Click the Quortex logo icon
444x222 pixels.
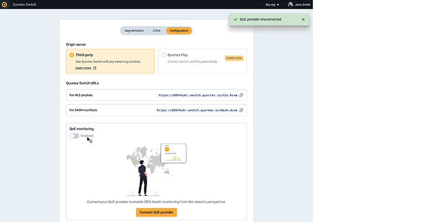(x=4, y=4)
